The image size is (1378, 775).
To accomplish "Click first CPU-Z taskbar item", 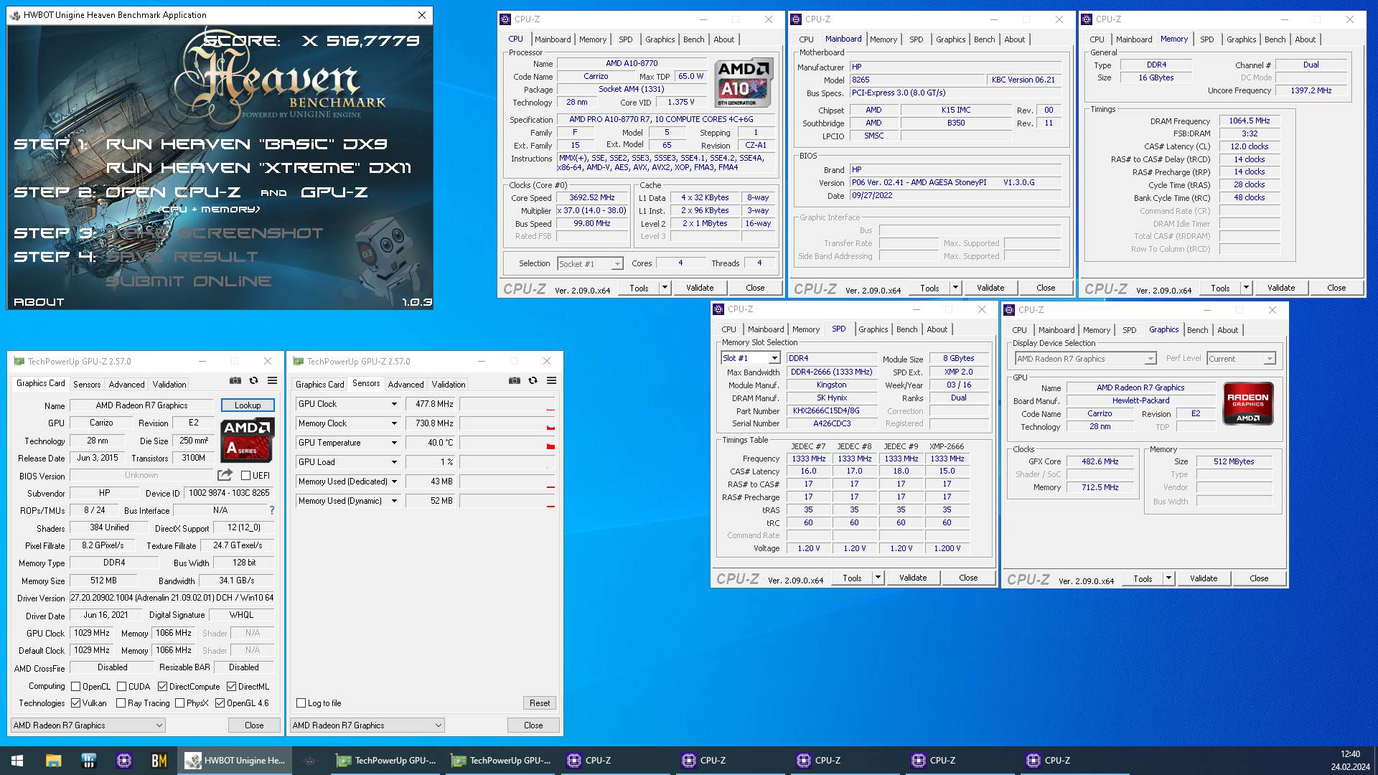I will [x=617, y=761].
